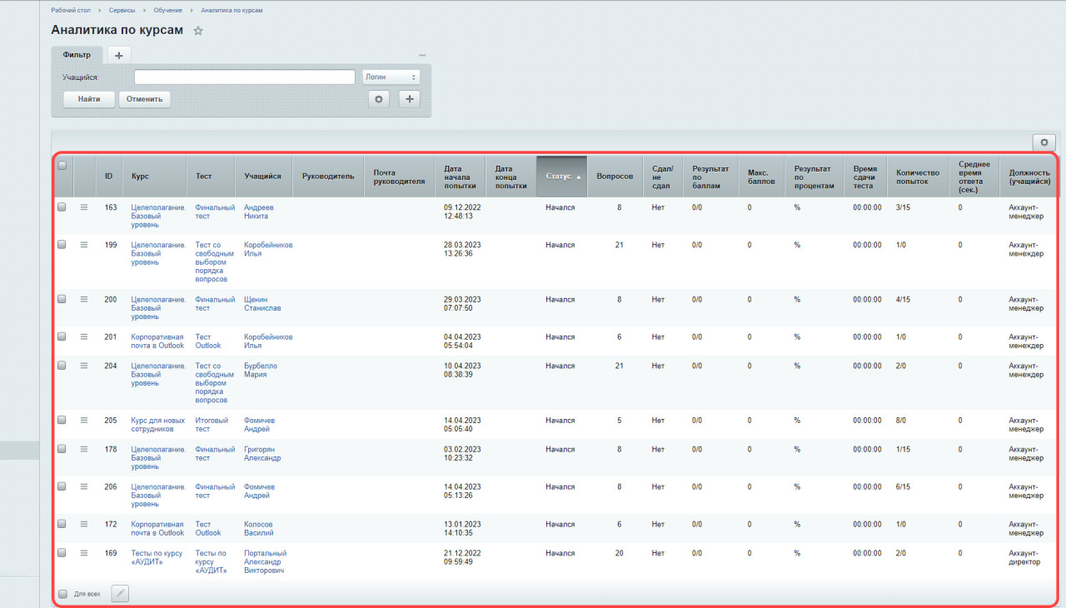This screenshot has height=608, width=1066.
Task: Click attempts value '8/0'
Action: click(901, 420)
